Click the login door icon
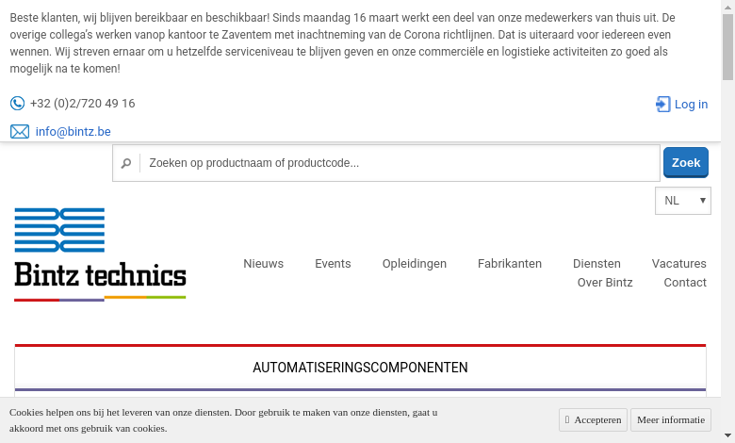 [663, 105]
